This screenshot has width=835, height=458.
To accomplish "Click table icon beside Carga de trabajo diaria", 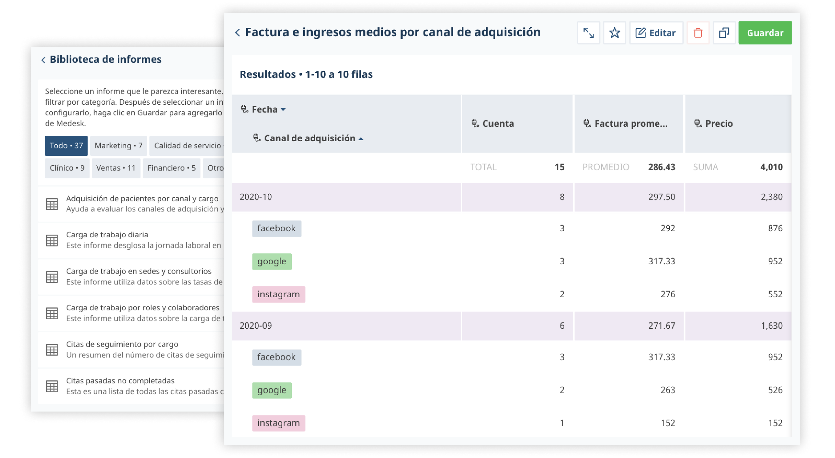I will pos(52,241).
